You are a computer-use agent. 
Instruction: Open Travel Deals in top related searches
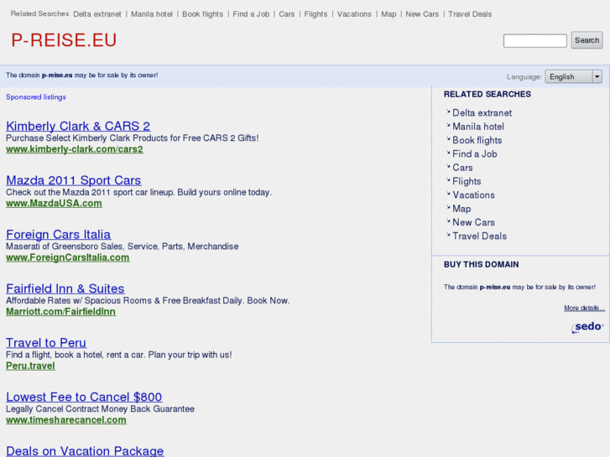click(470, 14)
